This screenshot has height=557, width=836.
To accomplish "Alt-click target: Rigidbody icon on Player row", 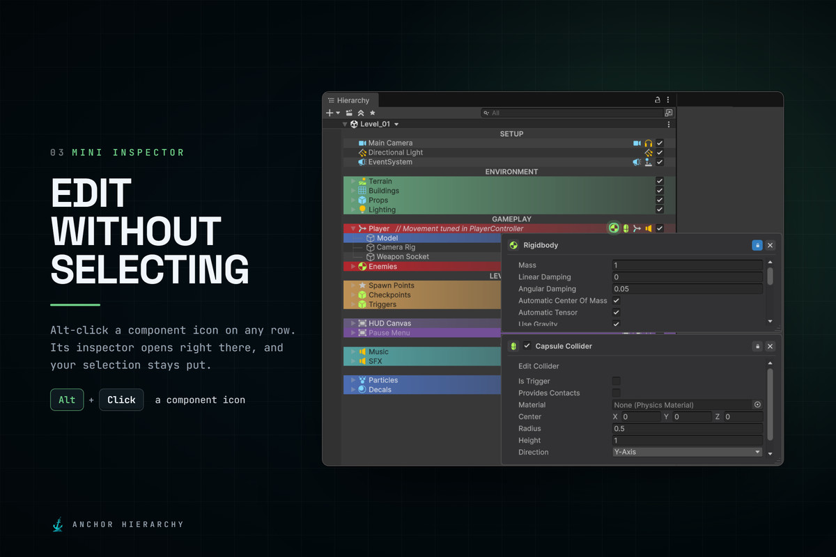I will (x=614, y=228).
